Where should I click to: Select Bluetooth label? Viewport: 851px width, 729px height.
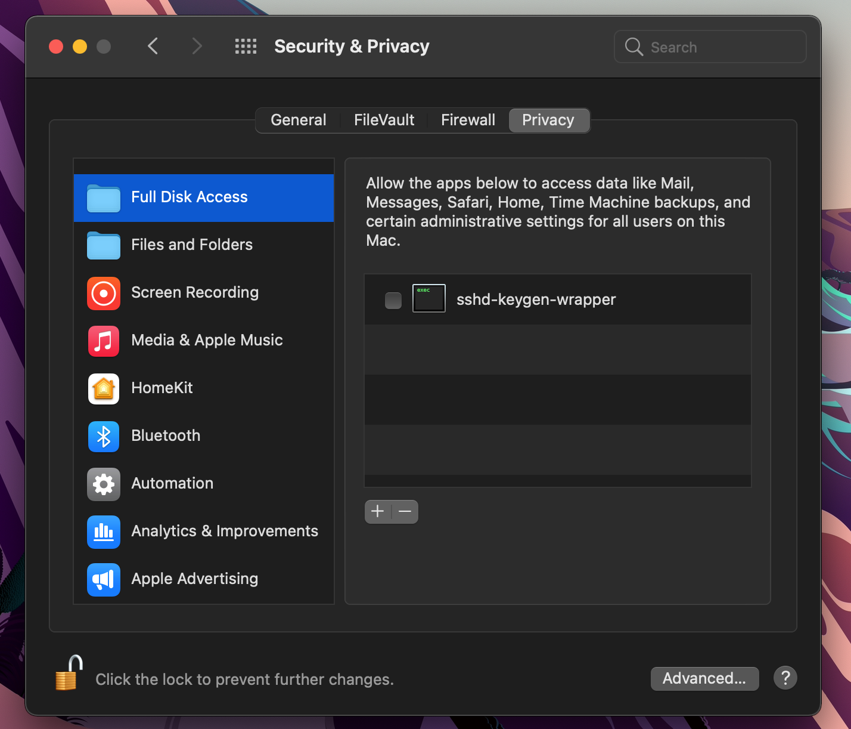point(166,435)
